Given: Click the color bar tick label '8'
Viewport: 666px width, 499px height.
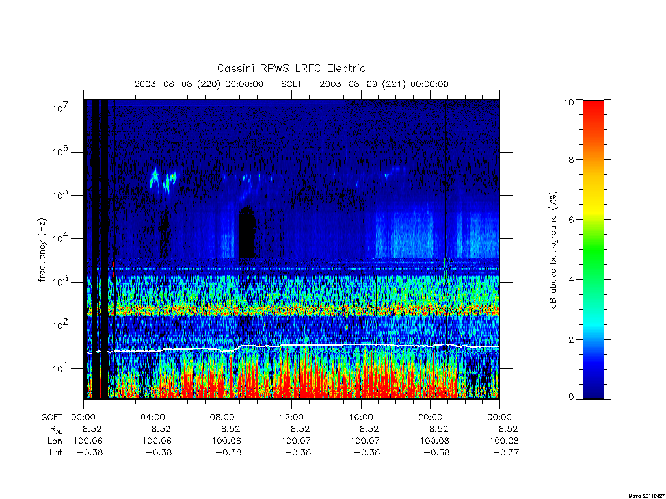Looking at the screenshot, I should pos(571,160).
